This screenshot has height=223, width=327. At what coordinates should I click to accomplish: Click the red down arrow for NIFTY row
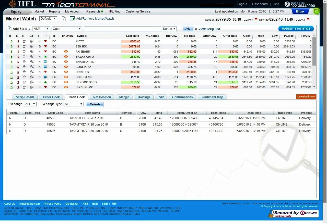45,41
